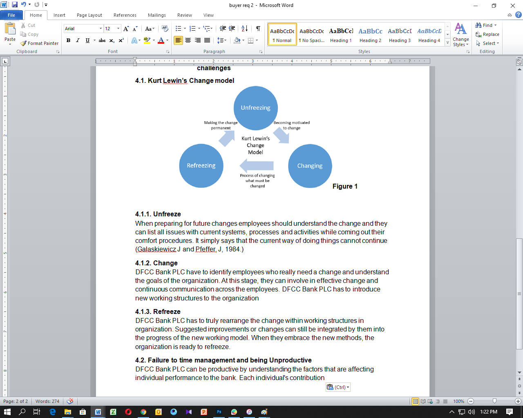Click the zoom slider handle
Screen dimensions: 523x418
pyautogui.click(x=494, y=401)
